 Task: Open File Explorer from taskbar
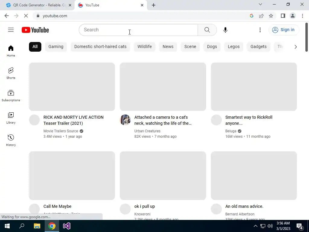tap(37, 226)
